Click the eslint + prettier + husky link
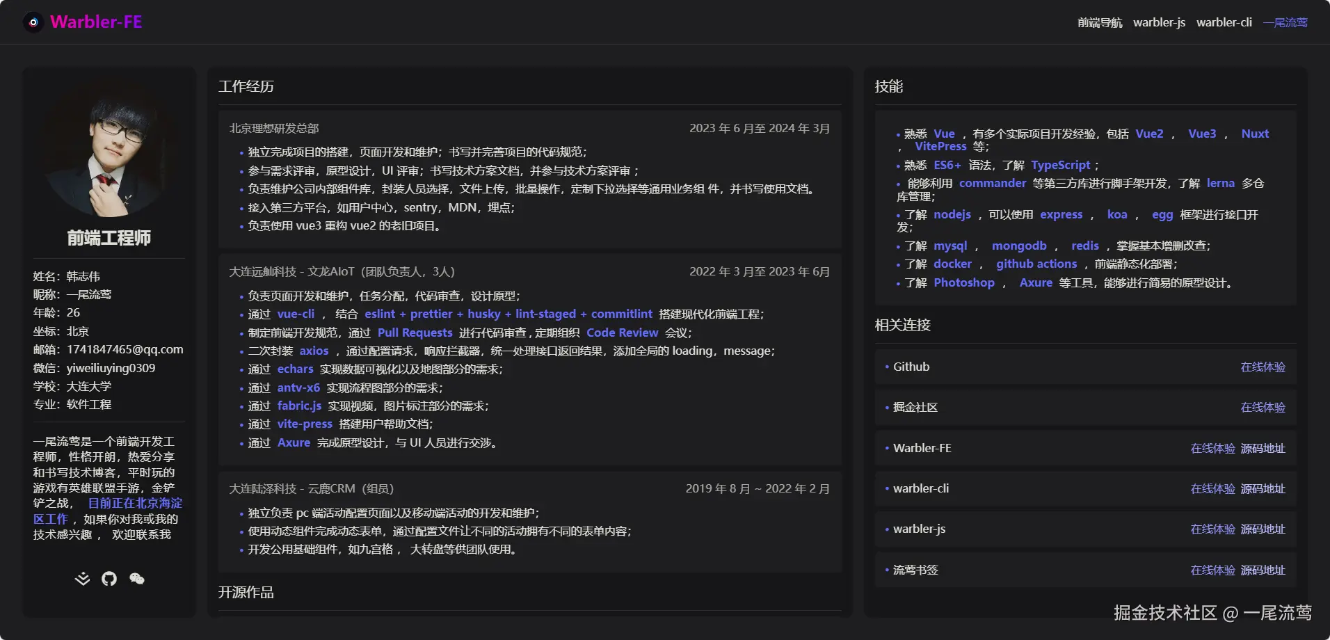Screen dimensions: 1330x640 (x=508, y=314)
